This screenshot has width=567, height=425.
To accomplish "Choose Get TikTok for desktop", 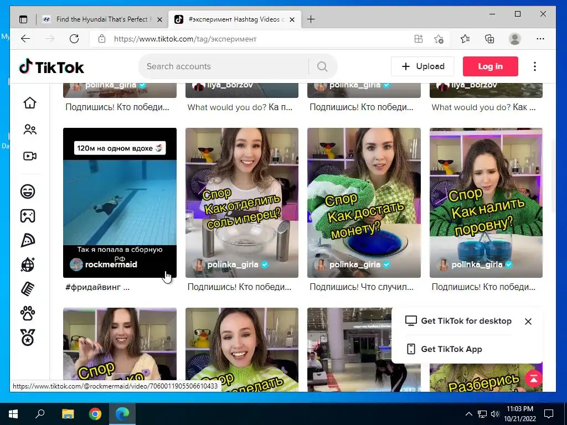I will click(458, 321).
